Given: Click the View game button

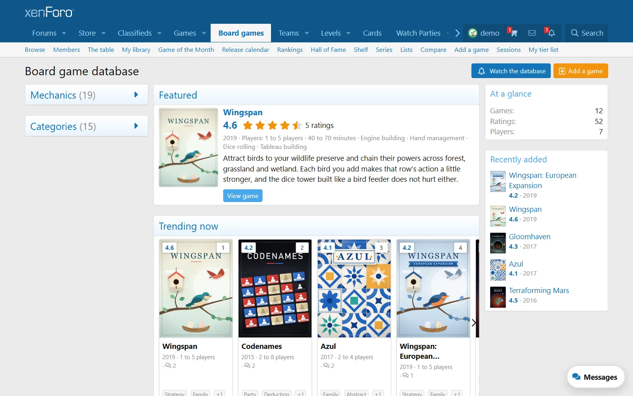Looking at the screenshot, I should [x=243, y=196].
